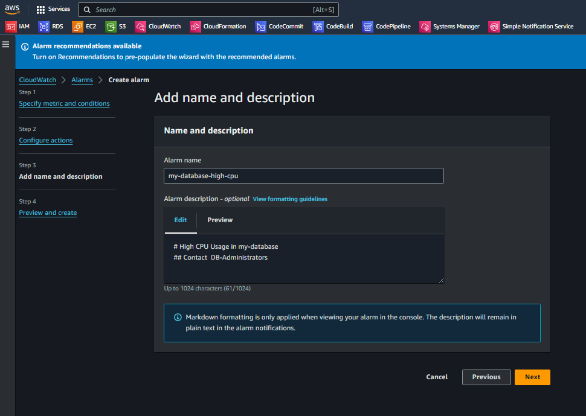Switch to the Preview tab

(x=220, y=220)
